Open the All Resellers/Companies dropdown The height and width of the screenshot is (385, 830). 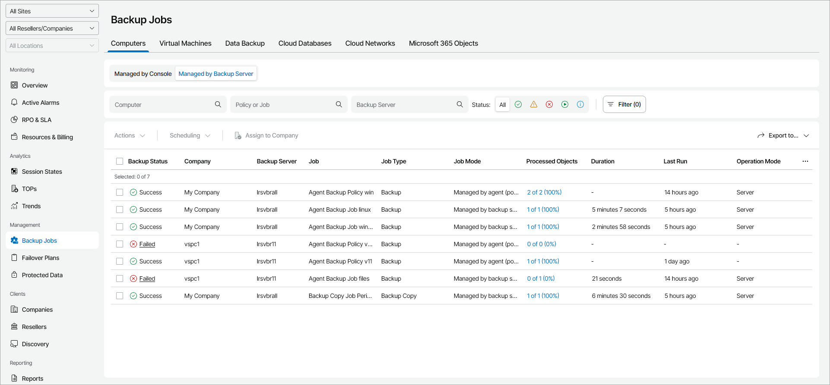(52, 28)
